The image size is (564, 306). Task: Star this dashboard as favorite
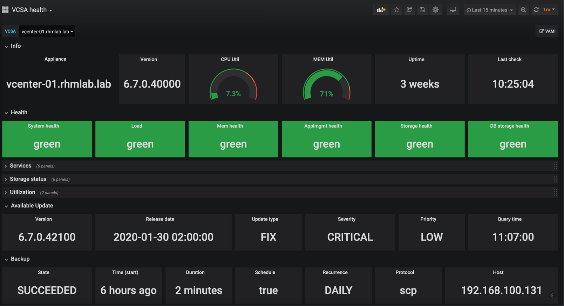[x=396, y=10]
